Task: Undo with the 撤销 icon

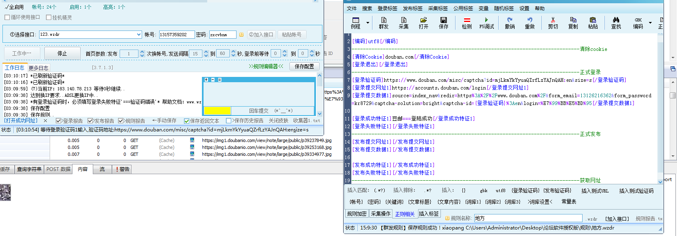Action: [510, 23]
